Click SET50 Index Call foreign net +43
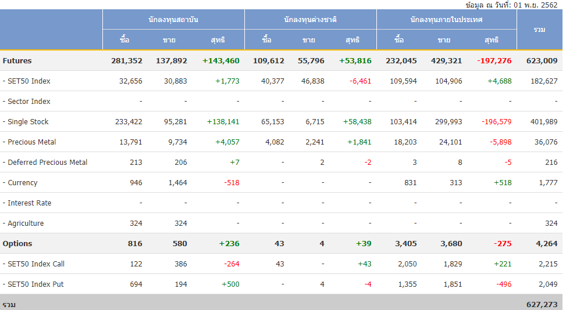566x310 pixels. click(x=365, y=264)
